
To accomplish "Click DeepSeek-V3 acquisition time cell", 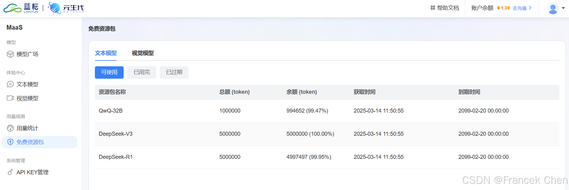I will tap(379, 134).
